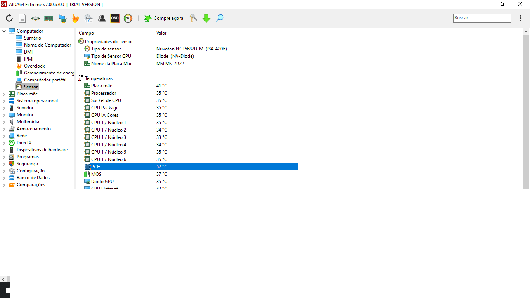Select the CPU 1 / Núcleo 1 row

(x=187, y=123)
